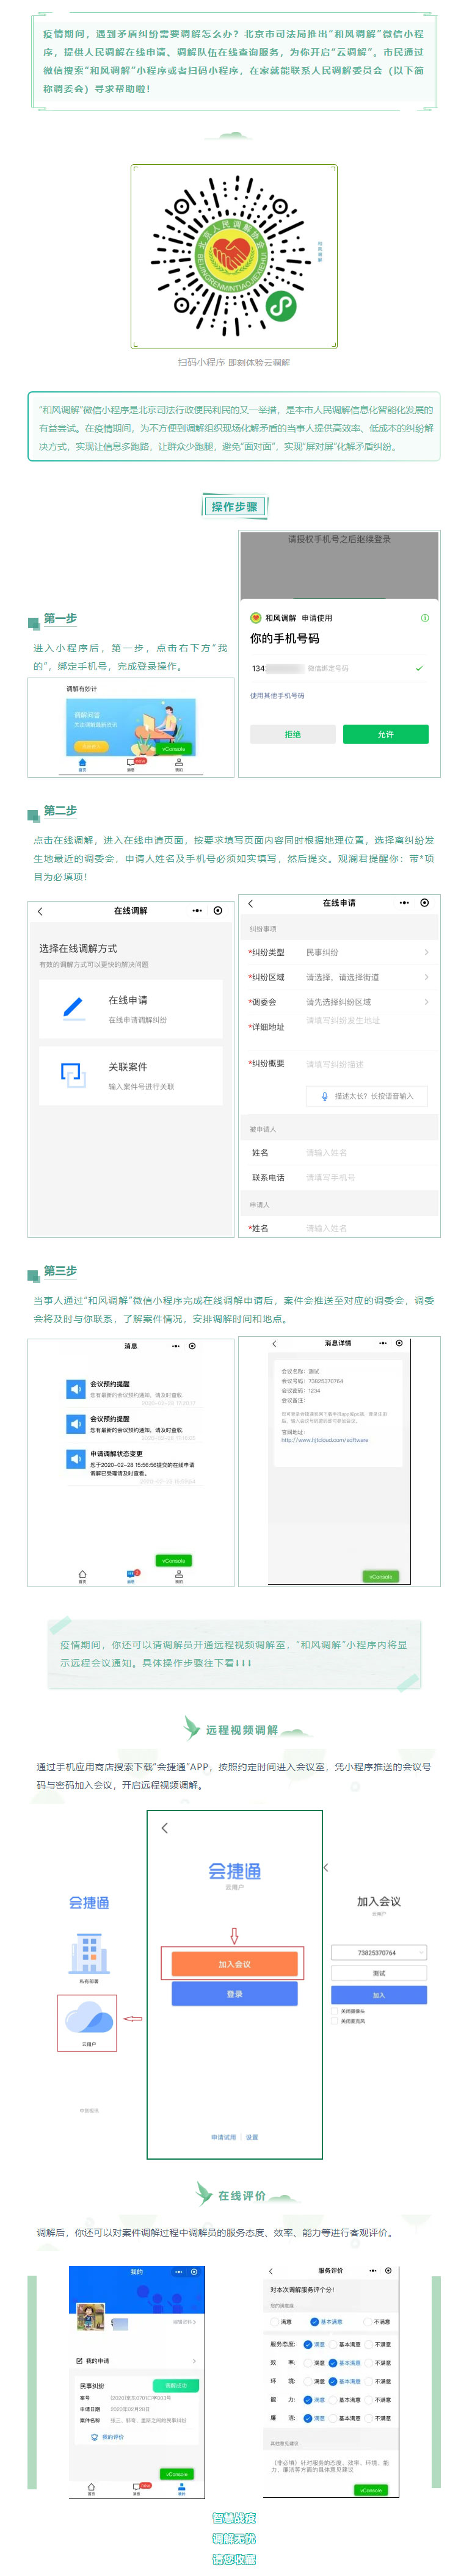Click the pencil icon for 在线申请
Screen dimensions: 472x2576
point(73,1008)
